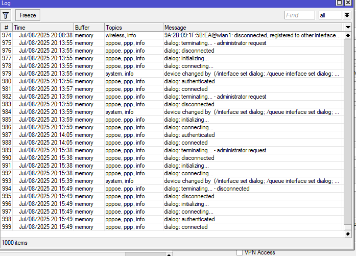The width and height of the screenshot is (356, 256).
Task: Maximize the Log window
Action: pyautogui.click(x=339, y=3)
